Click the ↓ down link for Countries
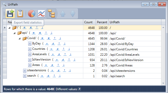The height and width of the screenshot is (93, 168). 69,49
